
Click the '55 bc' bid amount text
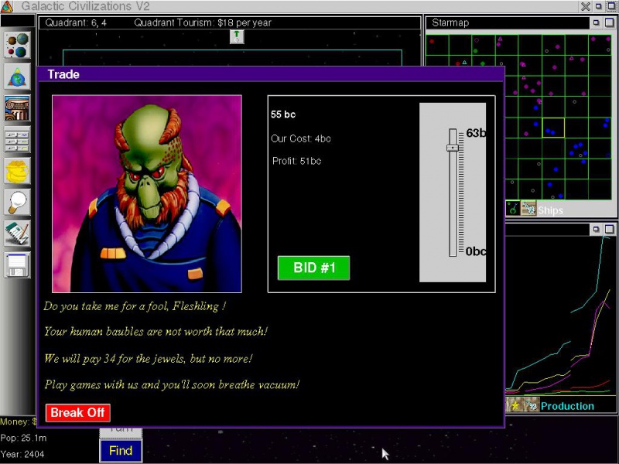pyautogui.click(x=283, y=114)
